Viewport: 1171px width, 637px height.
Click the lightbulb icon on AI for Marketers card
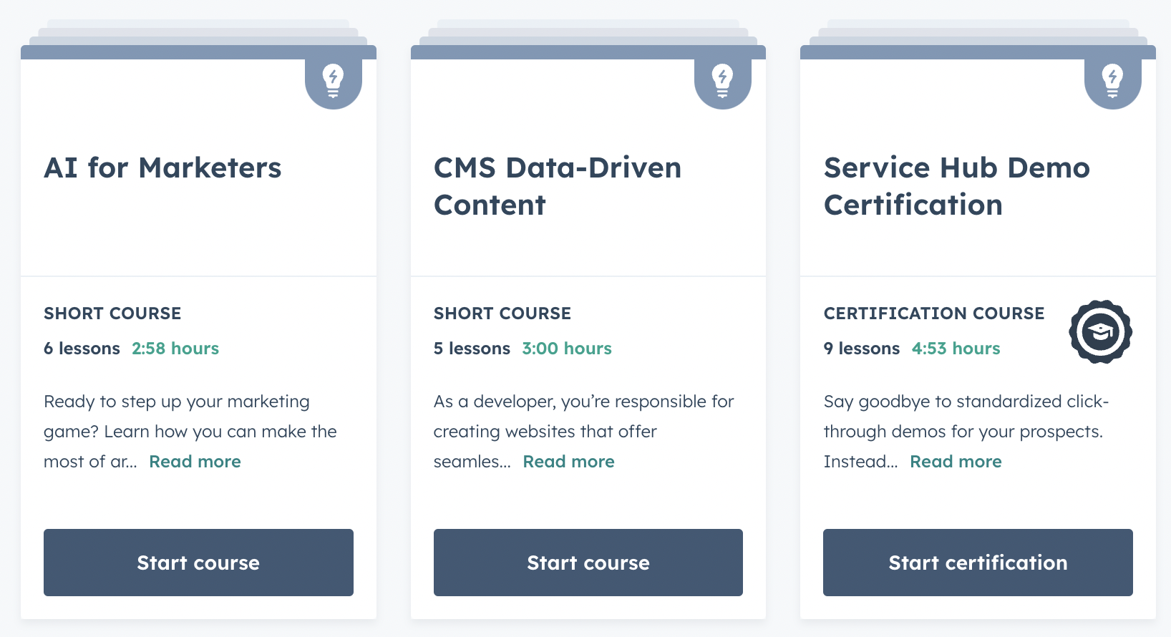(x=333, y=80)
